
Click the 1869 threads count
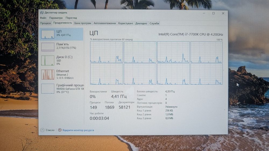click(x=110, y=107)
